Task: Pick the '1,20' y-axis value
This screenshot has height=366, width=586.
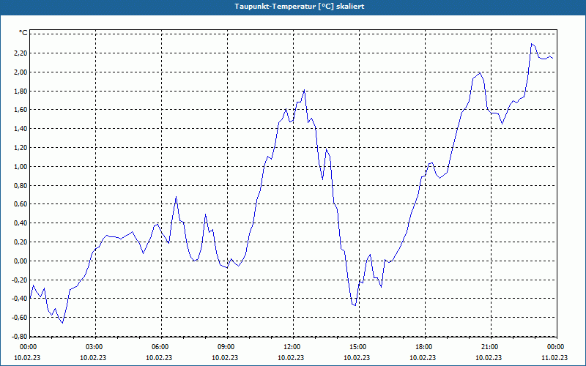Action: [22, 148]
